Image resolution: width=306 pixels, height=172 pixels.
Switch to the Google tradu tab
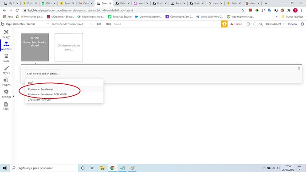pyautogui.click(x=215, y=3)
